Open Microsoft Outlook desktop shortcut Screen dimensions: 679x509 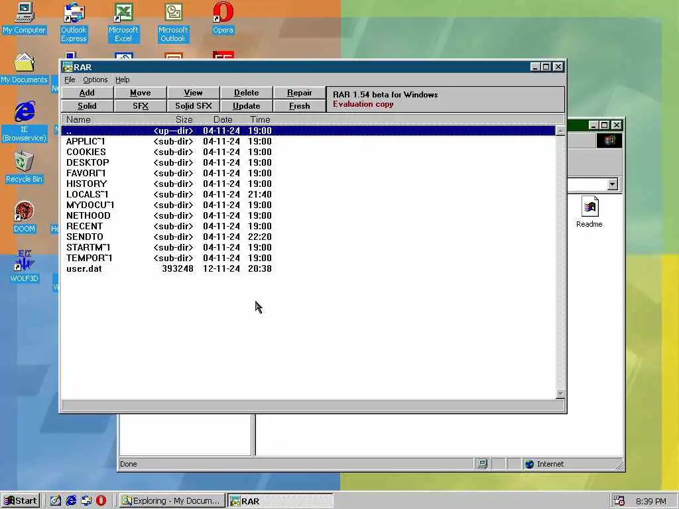(173, 23)
